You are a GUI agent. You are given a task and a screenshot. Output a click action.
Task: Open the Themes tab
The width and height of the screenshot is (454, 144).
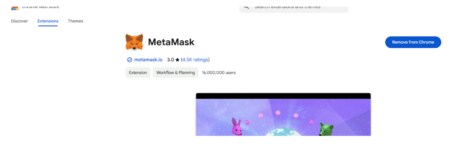click(76, 21)
